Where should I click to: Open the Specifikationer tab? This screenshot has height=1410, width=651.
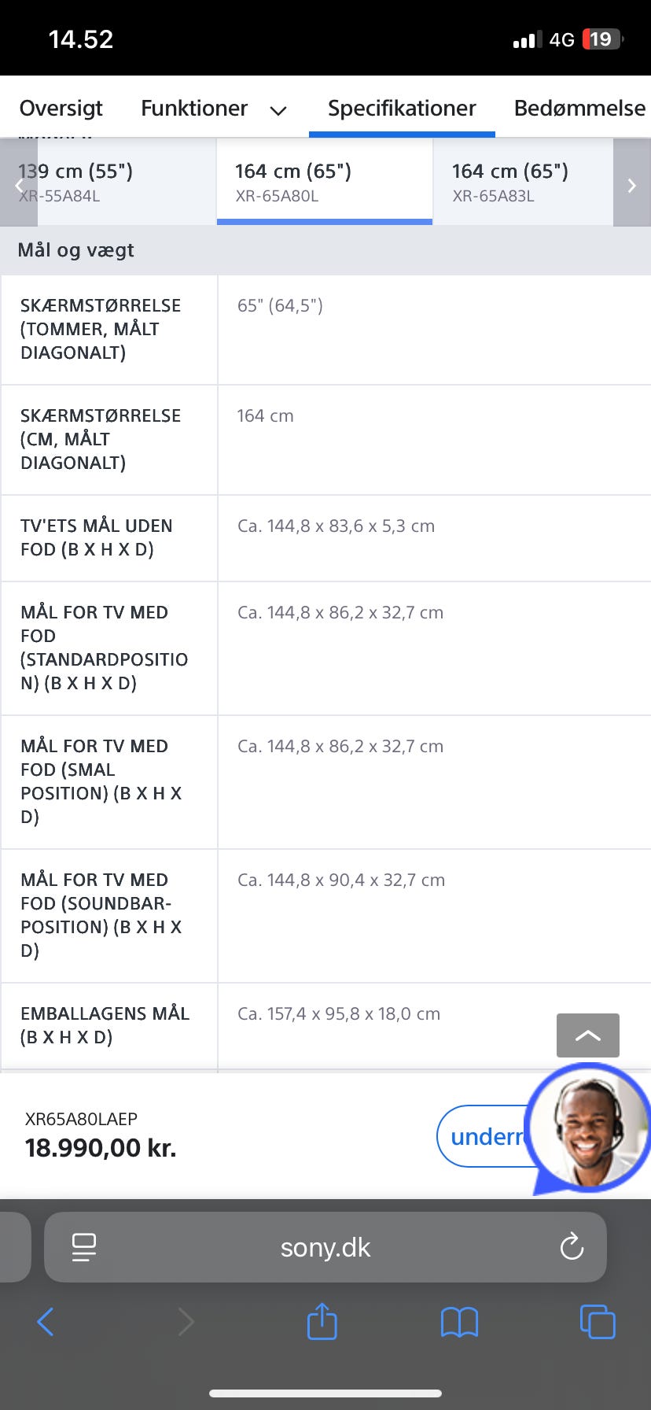click(402, 109)
